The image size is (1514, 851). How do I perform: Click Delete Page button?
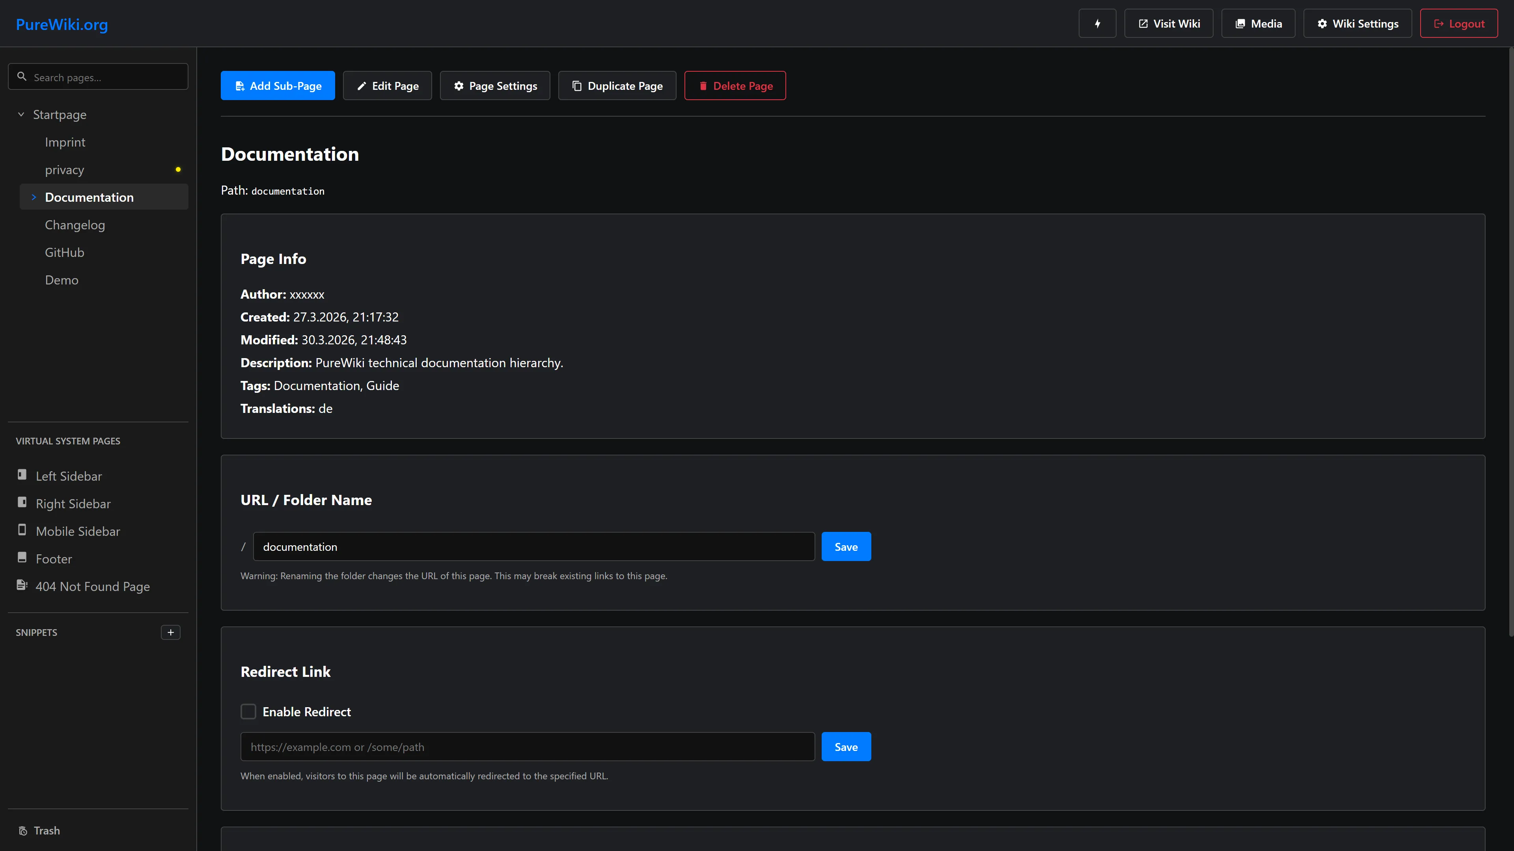point(735,86)
